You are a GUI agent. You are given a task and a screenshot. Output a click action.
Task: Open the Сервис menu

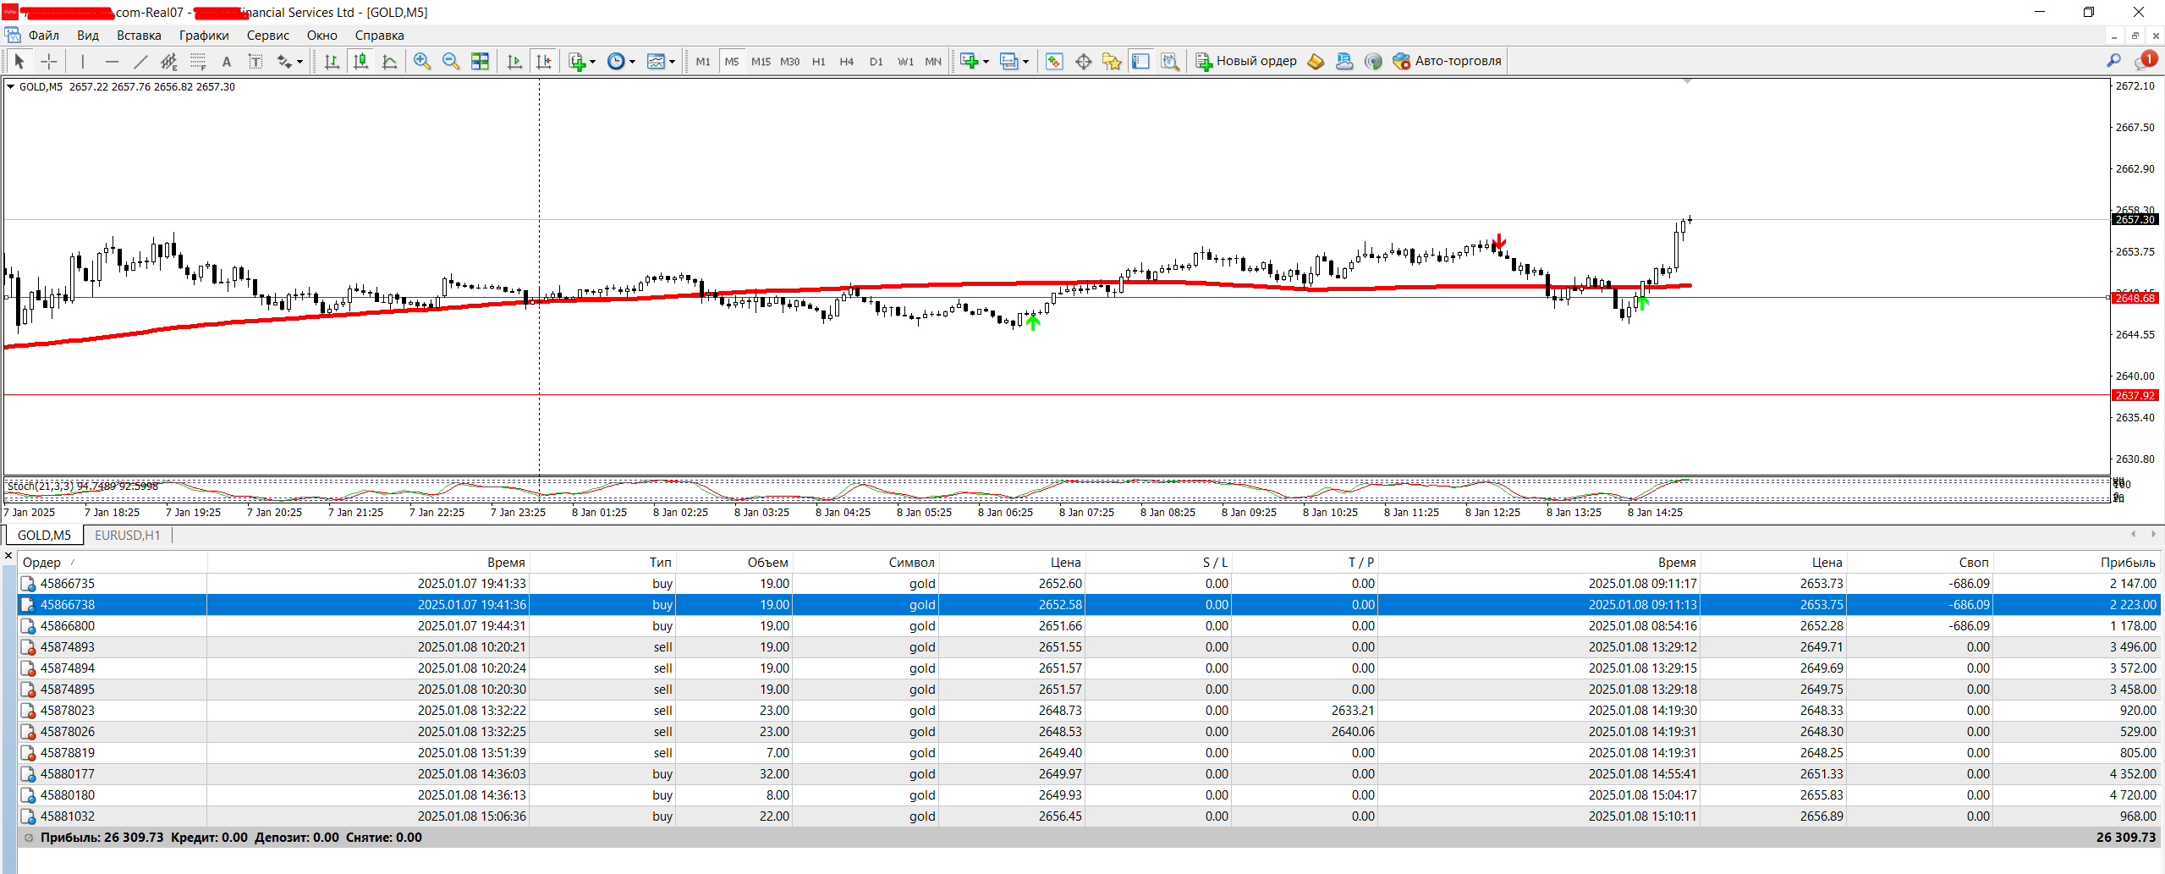(x=267, y=36)
